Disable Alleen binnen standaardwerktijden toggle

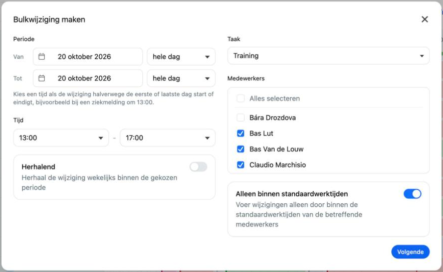[412, 194]
